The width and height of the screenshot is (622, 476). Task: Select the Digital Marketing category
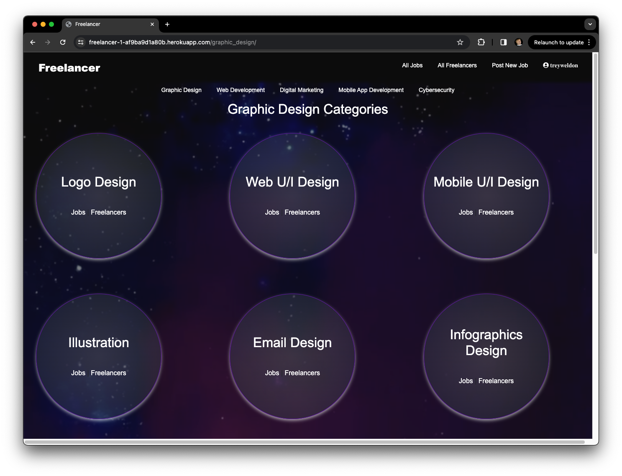click(x=301, y=90)
